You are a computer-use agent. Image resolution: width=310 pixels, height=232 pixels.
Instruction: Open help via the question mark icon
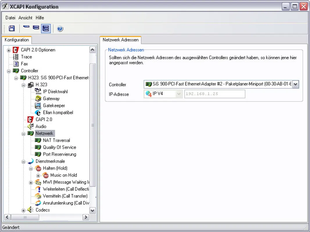60,29
